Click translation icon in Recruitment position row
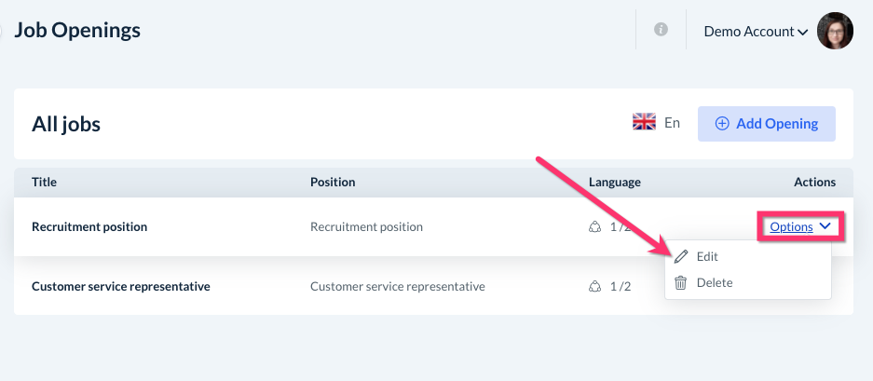This screenshot has height=381, width=873. click(594, 226)
